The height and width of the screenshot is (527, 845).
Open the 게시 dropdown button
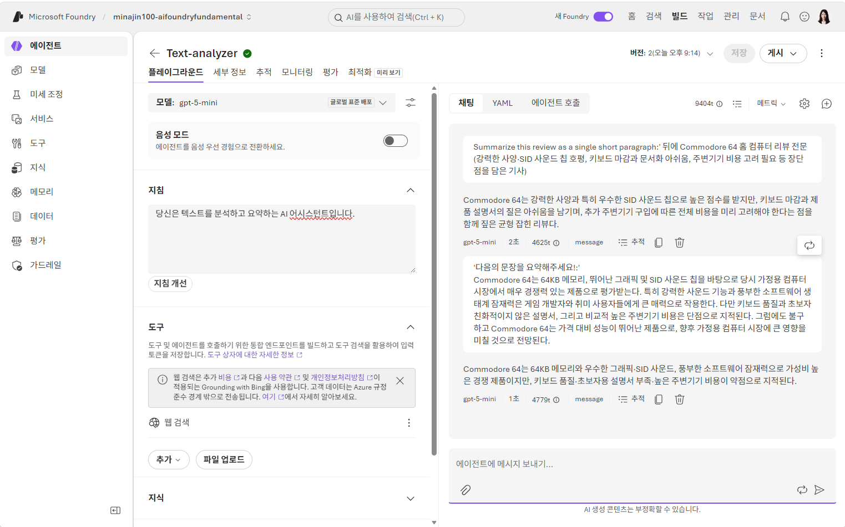click(783, 53)
